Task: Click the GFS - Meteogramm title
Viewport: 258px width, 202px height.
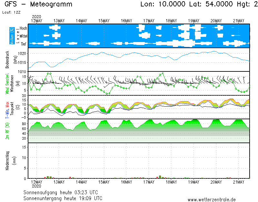Action: coord(39,5)
